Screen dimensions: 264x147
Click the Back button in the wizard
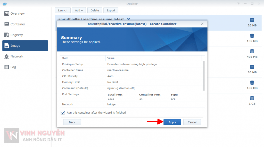pos(72,122)
